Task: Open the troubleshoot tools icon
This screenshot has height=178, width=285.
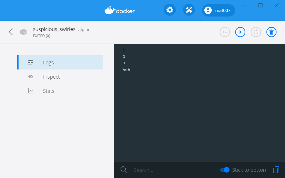Action: pyautogui.click(x=189, y=10)
